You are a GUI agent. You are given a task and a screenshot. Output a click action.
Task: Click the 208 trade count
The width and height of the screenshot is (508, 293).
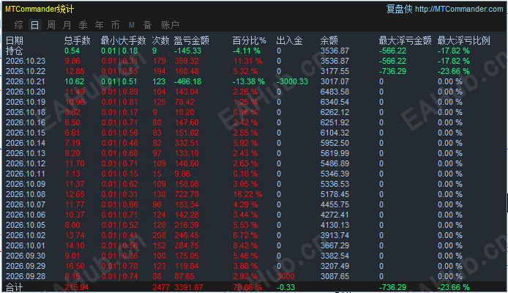(x=159, y=236)
